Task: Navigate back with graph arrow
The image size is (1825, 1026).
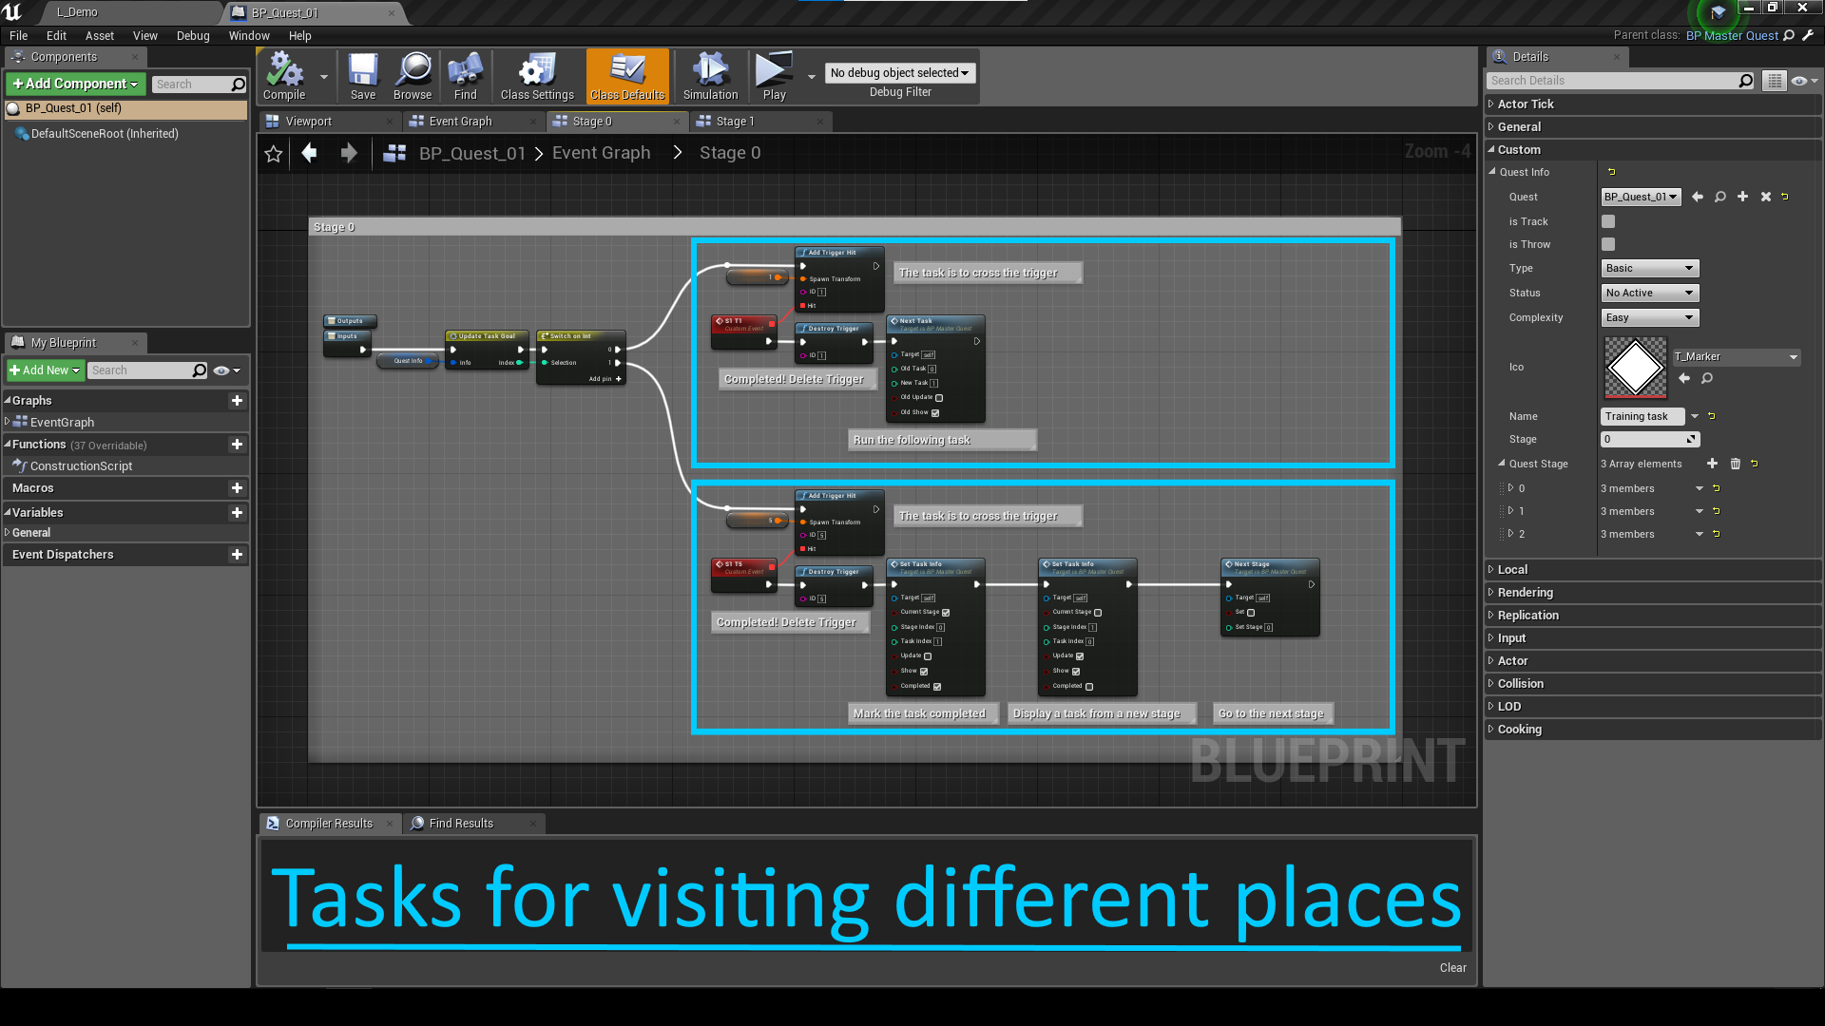Action: 309,153
